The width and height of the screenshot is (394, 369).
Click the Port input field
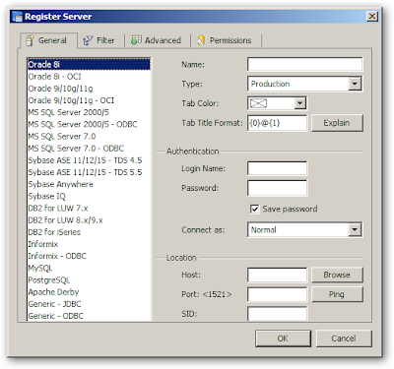pos(277,294)
